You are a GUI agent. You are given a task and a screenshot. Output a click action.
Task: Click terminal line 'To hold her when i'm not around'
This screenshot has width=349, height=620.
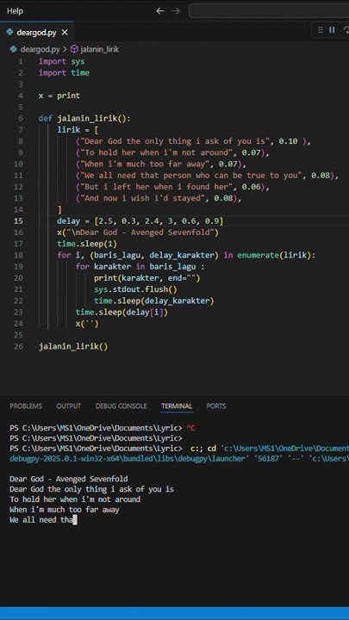(75, 499)
